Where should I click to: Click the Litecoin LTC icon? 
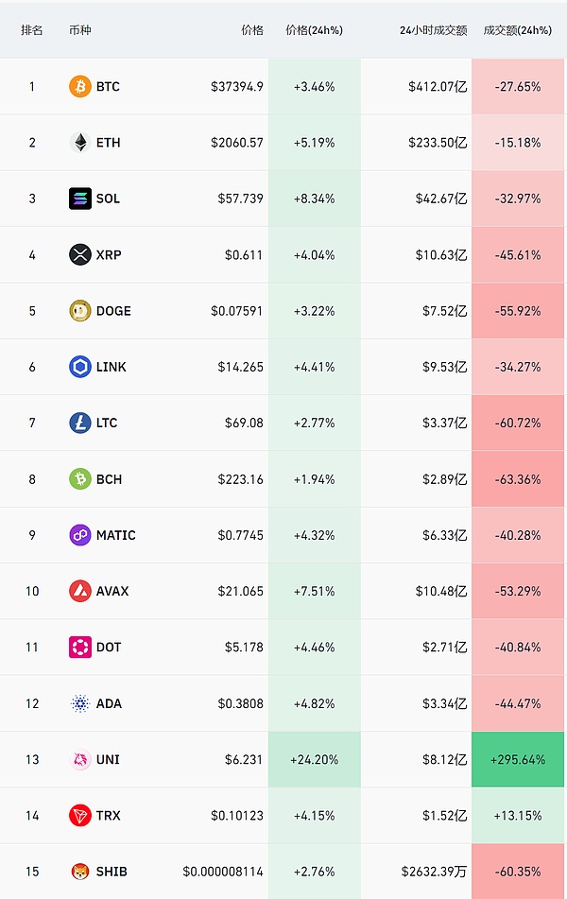[80, 423]
